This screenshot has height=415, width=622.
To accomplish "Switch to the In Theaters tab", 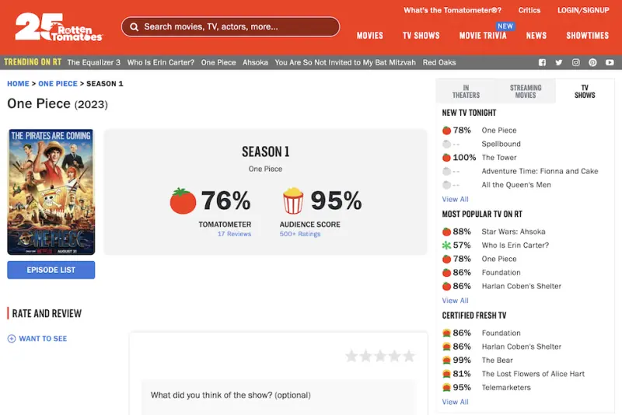I will pyautogui.click(x=466, y=92).
